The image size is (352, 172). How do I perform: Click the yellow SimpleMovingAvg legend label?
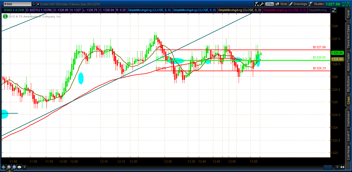(240, 10)
